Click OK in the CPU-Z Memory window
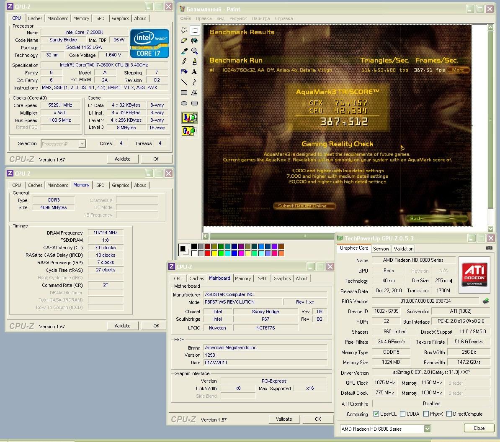Screen dimensions: 500x442 (156, 326)
